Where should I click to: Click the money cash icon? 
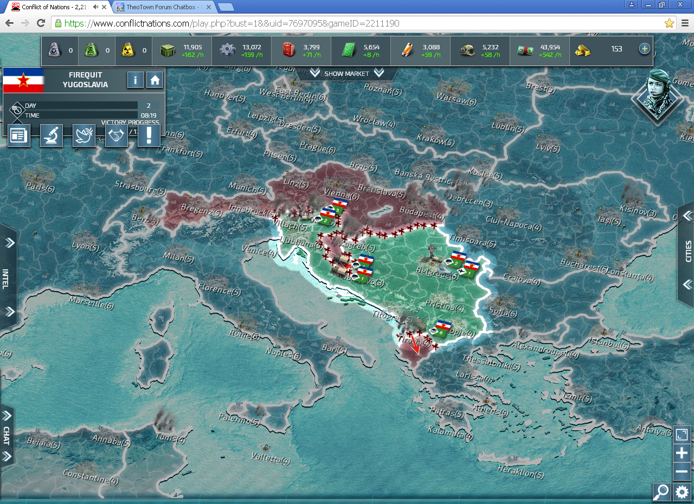click(525, 50)
